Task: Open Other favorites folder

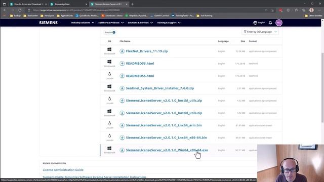Action: (313, 16)
